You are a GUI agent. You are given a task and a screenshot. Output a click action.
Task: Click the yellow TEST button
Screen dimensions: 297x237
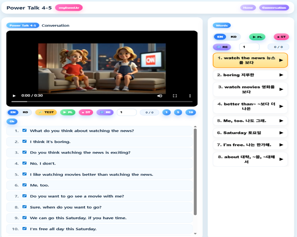tap(46, 112)
